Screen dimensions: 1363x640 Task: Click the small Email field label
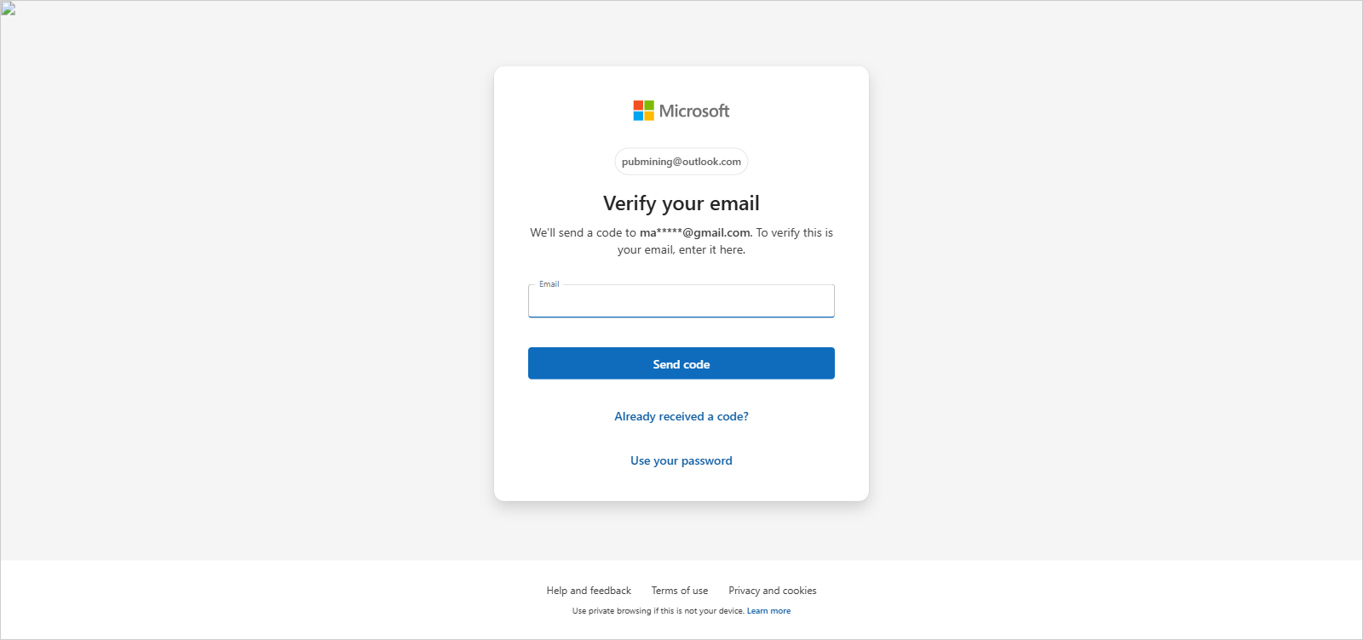pos(549,284)
